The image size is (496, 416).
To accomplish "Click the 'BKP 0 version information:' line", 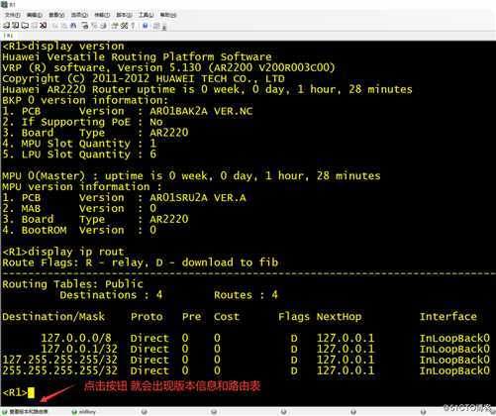I will tap(85, 100).
